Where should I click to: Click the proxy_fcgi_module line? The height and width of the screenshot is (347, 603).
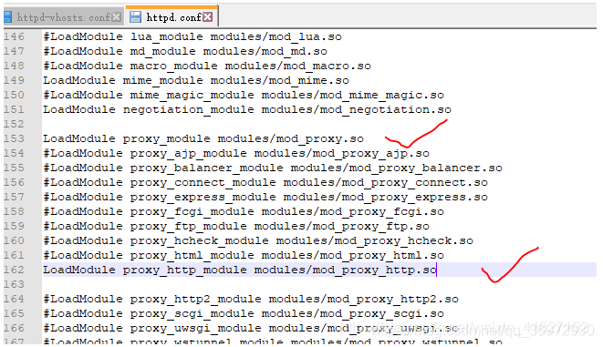(x=244, y=212)
